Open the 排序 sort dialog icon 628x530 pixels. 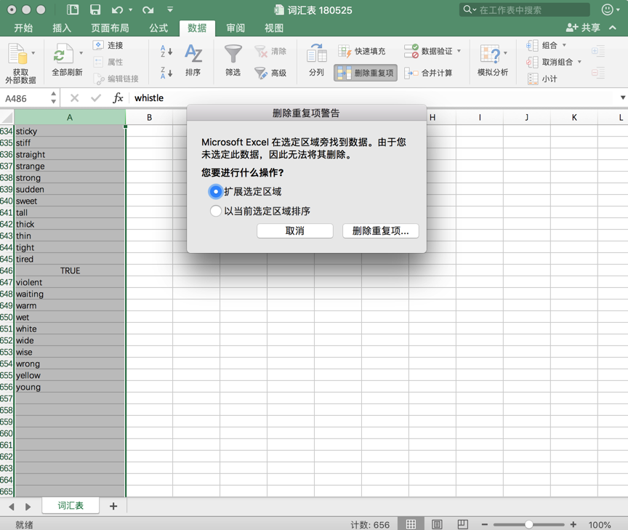[193, 54]
